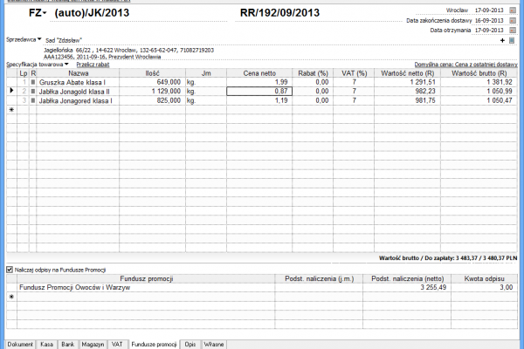Viewport: 524px width, 349px height.
Task: Click the square marker on Gruszka Abate row
Action: click(33, 81)
